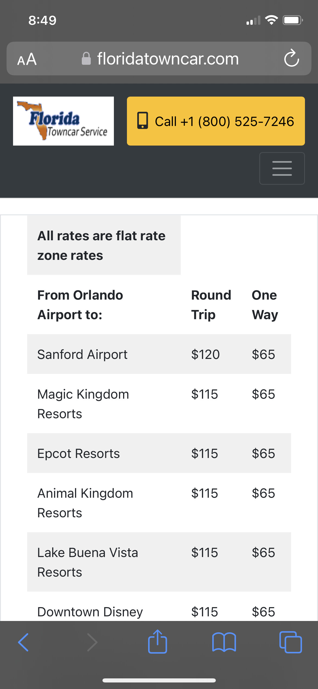Image resolution: width=318 pixels, height=689 pixels.
Task: Open the share sheet icon
Action: (x=158, y=641)
